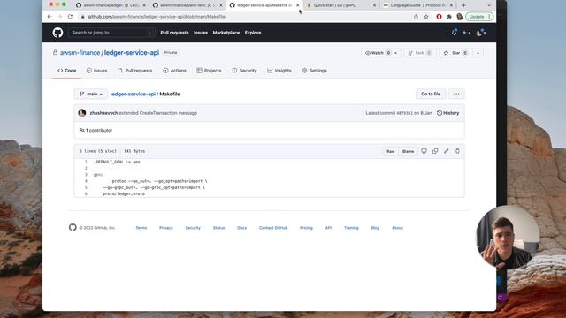
Task: Open Marketplace in top navigation
Action: pos(226,33)
